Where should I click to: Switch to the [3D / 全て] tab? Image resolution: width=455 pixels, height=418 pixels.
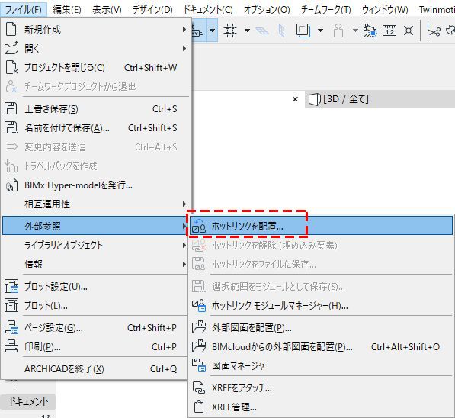click(380, 99)
